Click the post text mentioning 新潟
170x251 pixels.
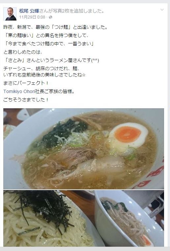[56, 27]
